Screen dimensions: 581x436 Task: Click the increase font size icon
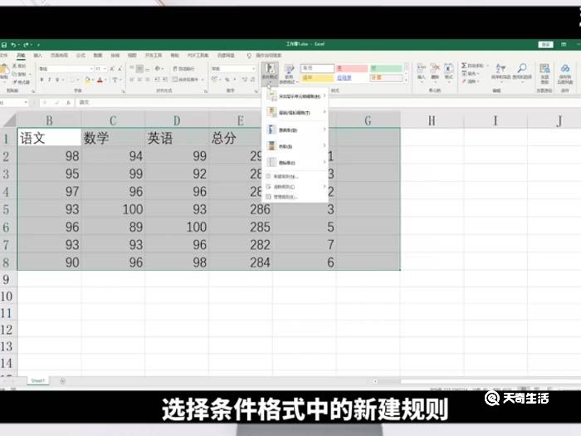coord(112,69)
